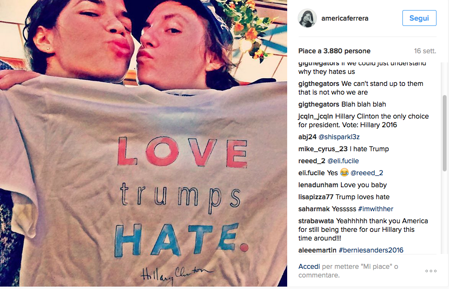Click the Accedi login link
The width and height of the screenshot is (449, 289).
309,266
